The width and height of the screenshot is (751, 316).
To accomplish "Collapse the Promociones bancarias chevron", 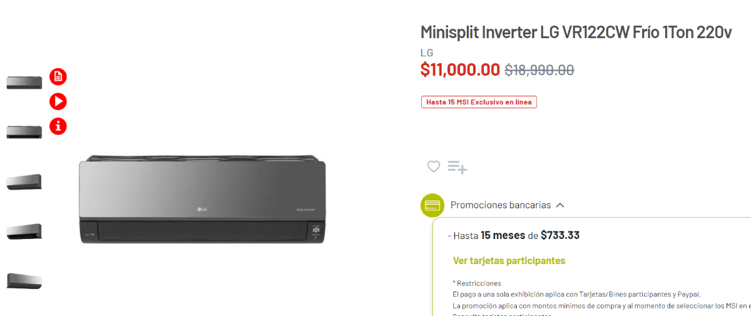I will click(x=560, y=205).
